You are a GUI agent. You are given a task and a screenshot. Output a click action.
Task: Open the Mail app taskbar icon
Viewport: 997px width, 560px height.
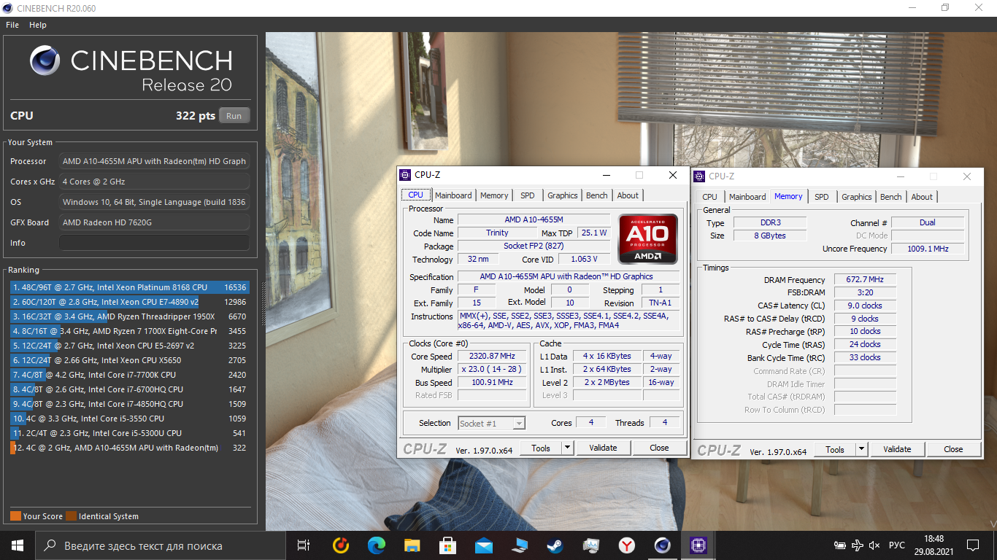tap(484, 545)
